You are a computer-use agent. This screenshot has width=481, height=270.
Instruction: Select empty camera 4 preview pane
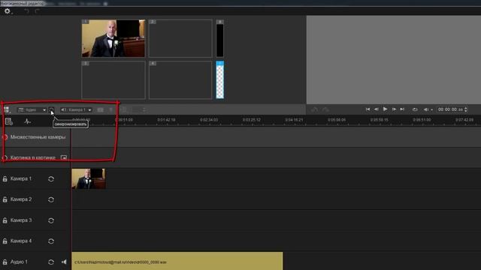point(180,80)
